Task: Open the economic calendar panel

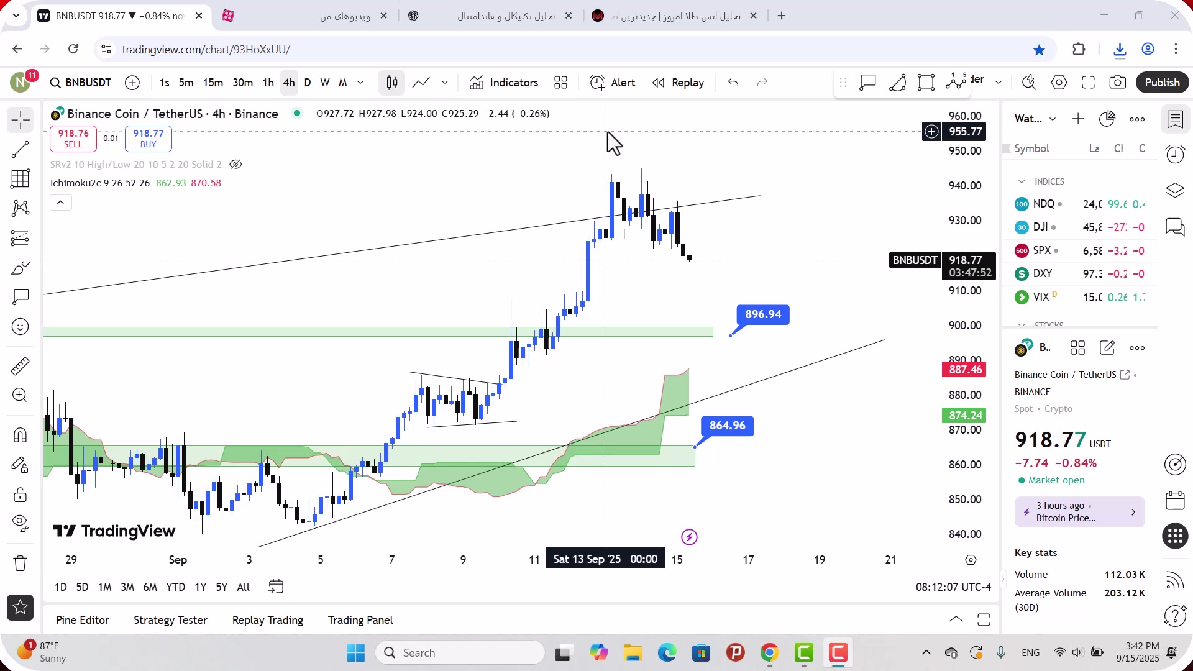Action: point(1176,500)
